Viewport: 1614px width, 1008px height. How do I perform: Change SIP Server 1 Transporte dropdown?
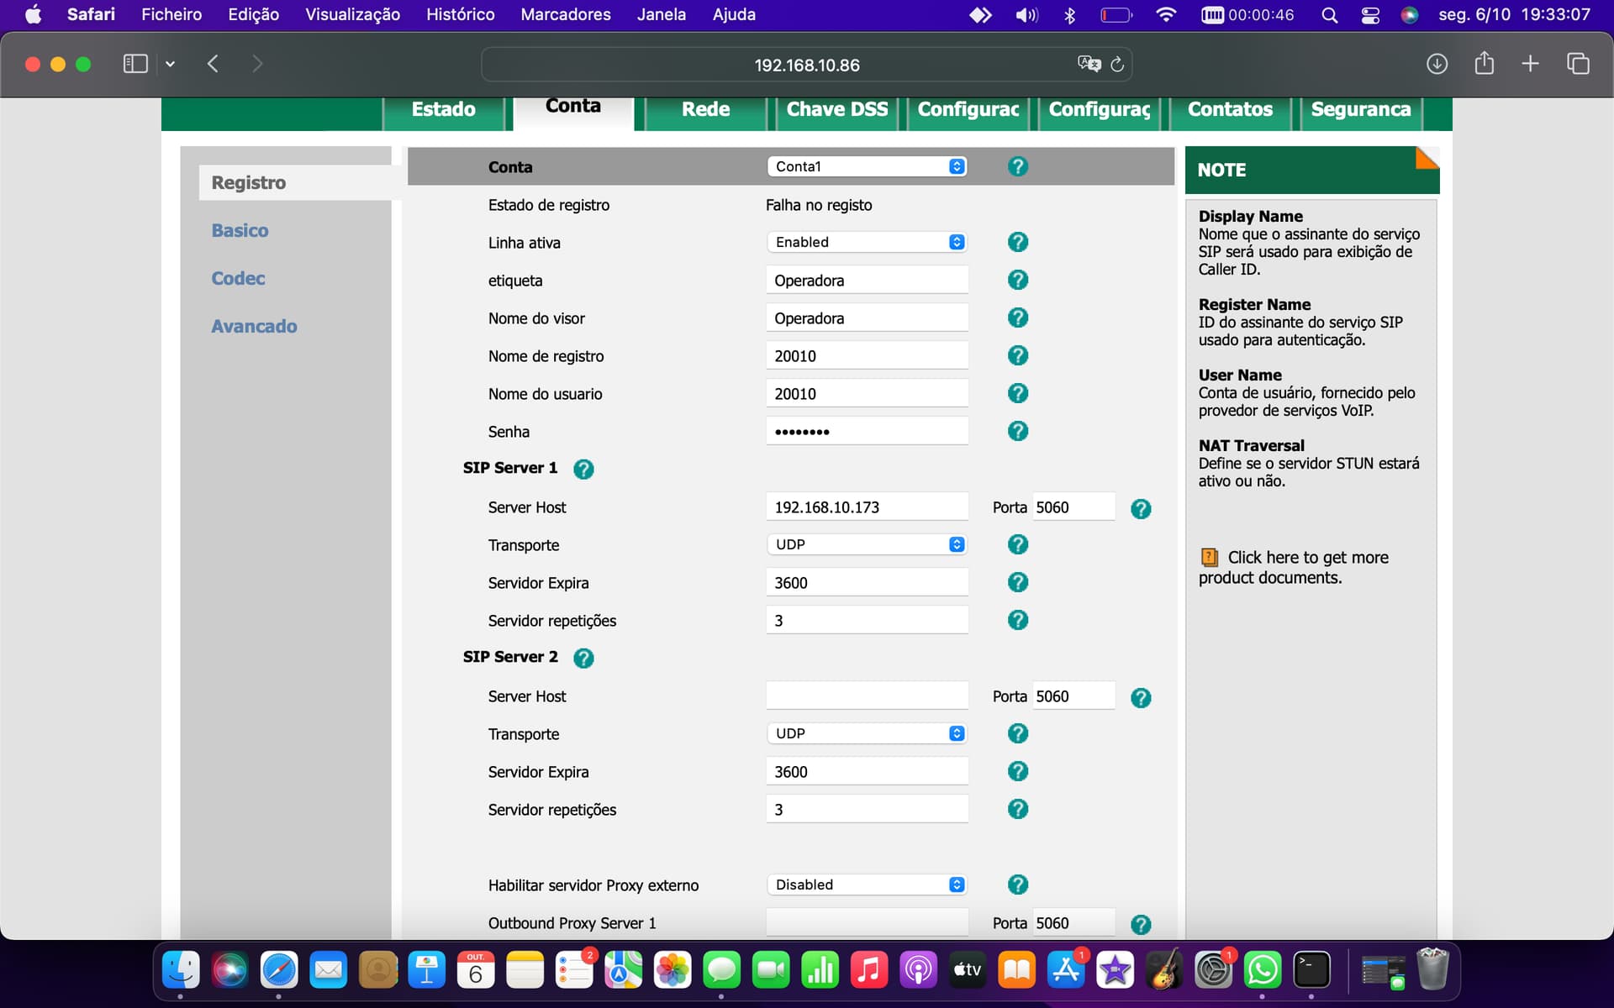(867, 544)
